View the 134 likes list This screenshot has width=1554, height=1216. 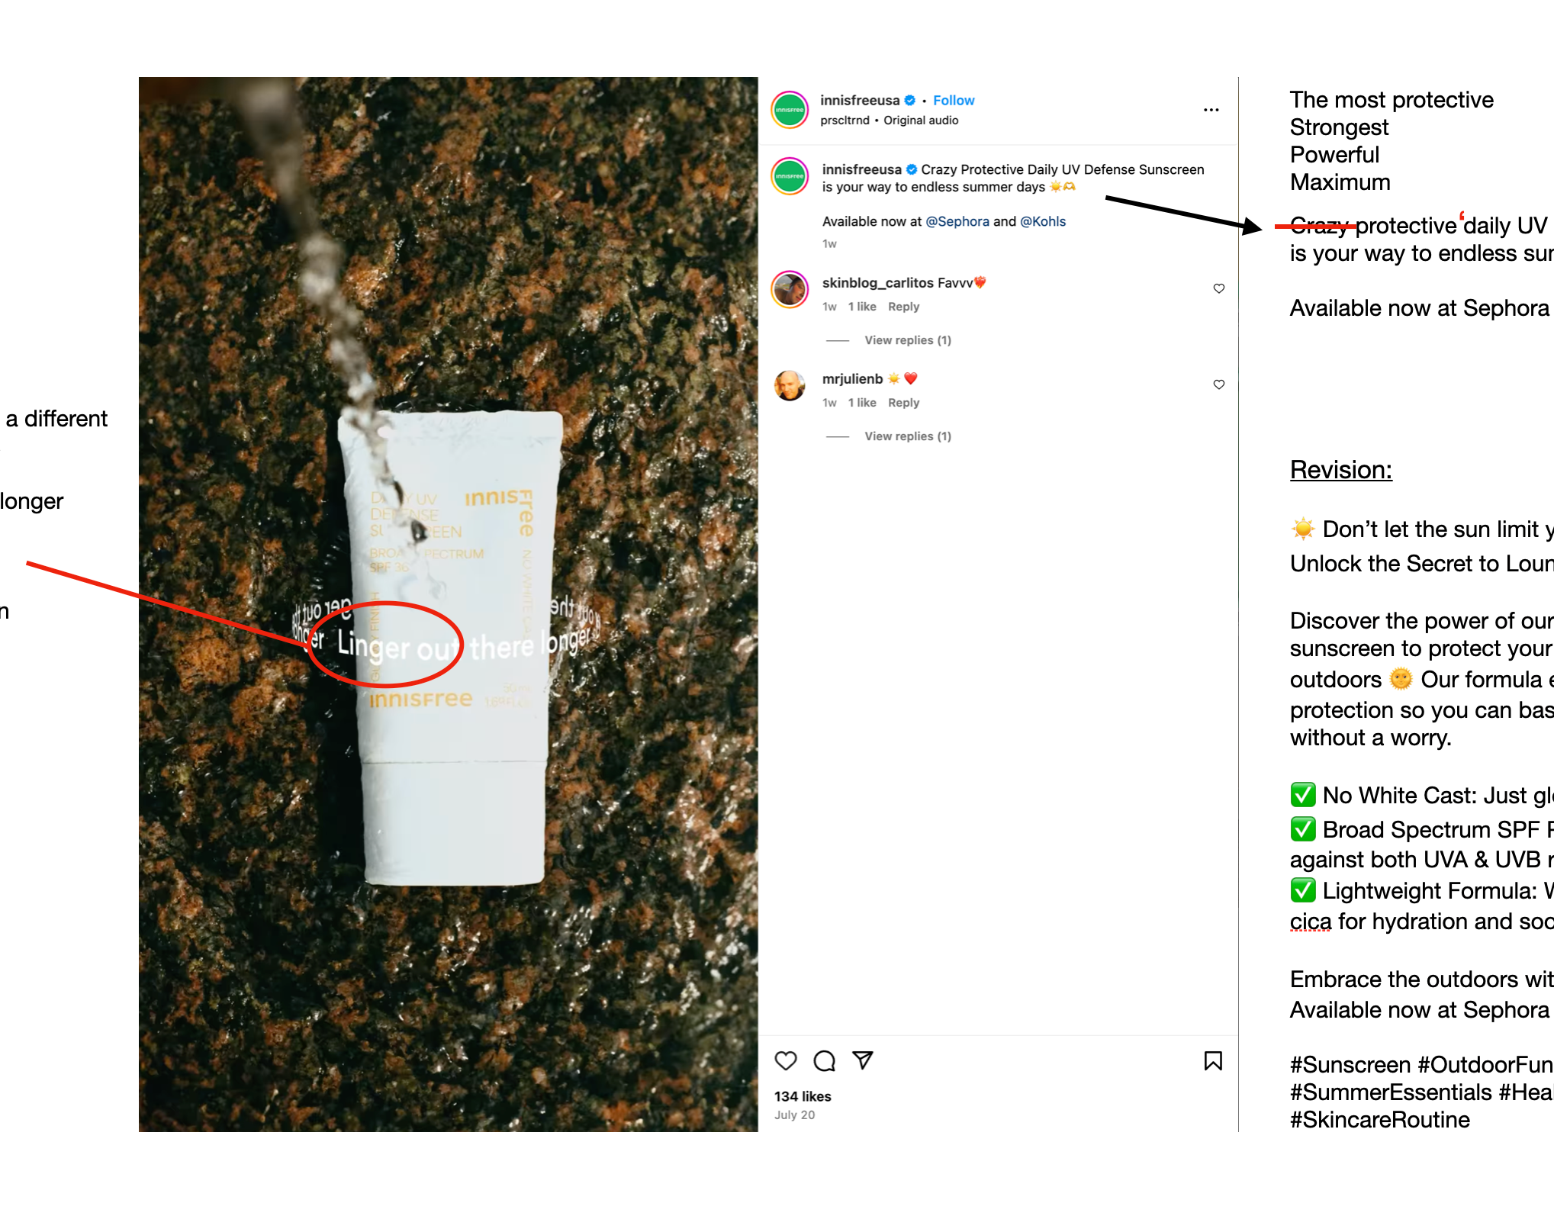[803, 1096]
